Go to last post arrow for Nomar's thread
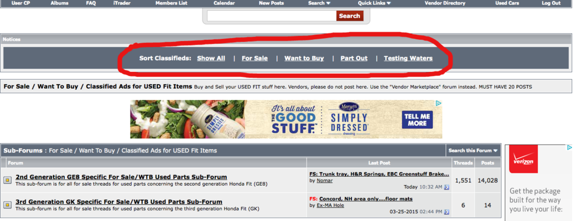Screen dimensions: 576x221 pos(446,187)
